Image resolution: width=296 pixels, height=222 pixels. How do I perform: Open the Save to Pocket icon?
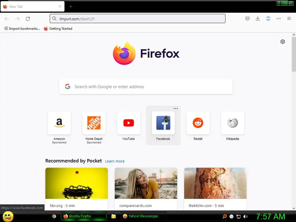pos(247,18)
